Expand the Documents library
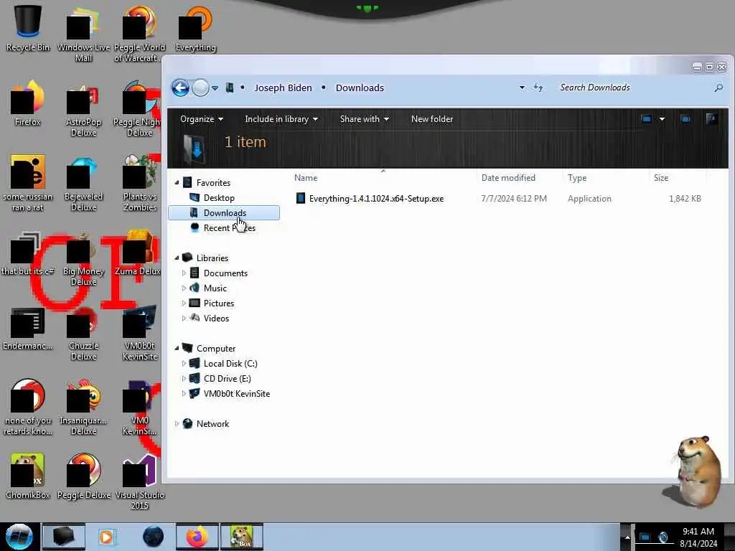Image resolution: width=735 pixels, height=551 pixels. [184, 273]
